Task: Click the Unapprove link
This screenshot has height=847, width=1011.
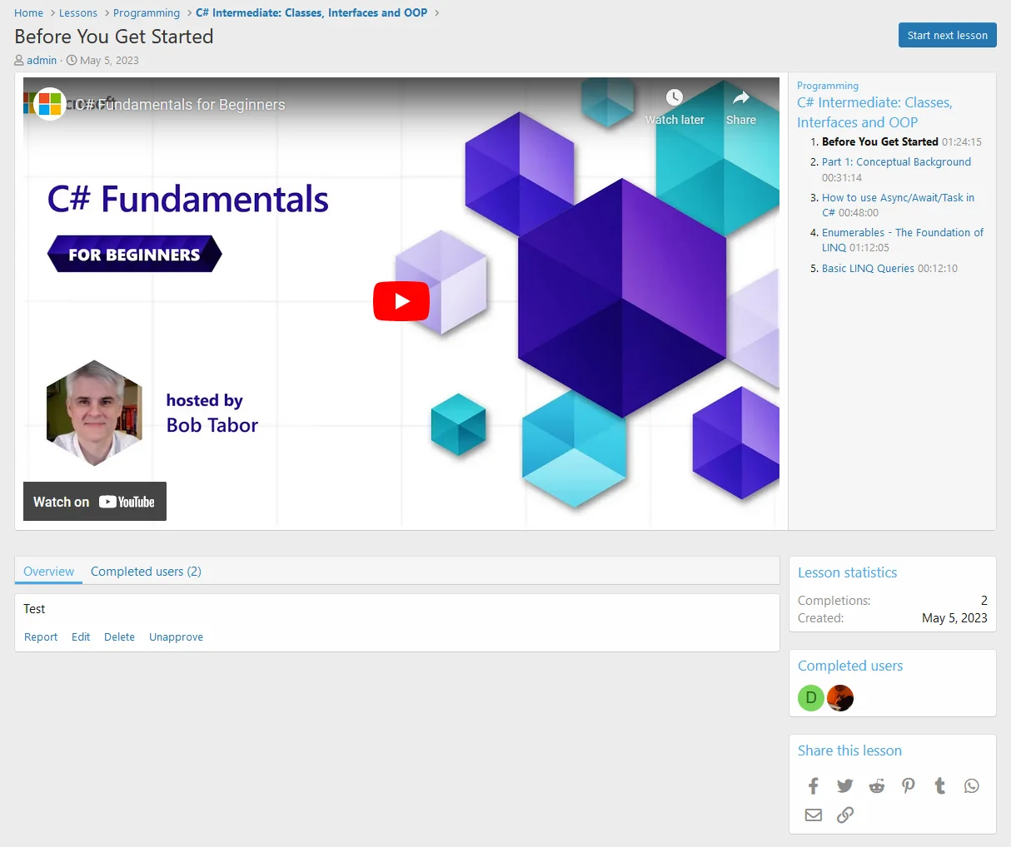Action: point(176,637)
